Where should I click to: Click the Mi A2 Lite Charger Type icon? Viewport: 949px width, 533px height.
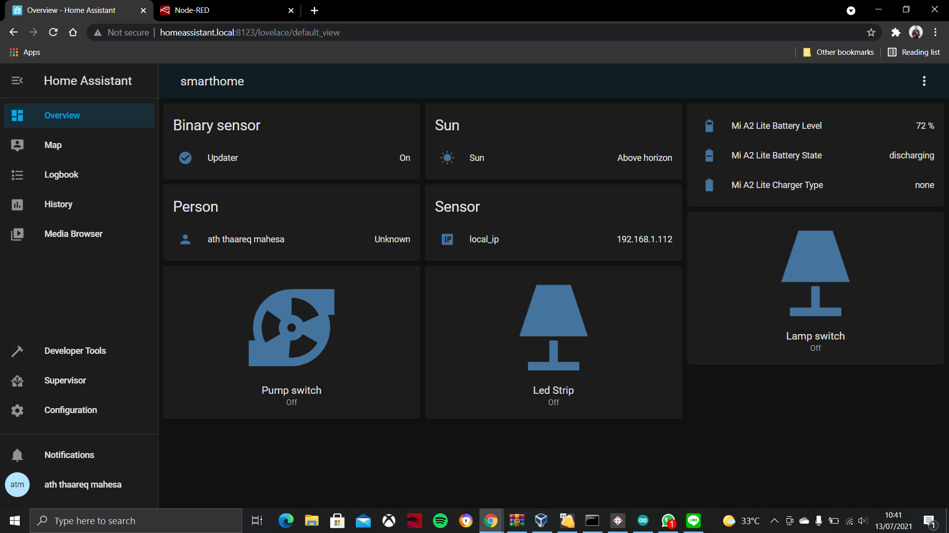[x=709, y=185]
